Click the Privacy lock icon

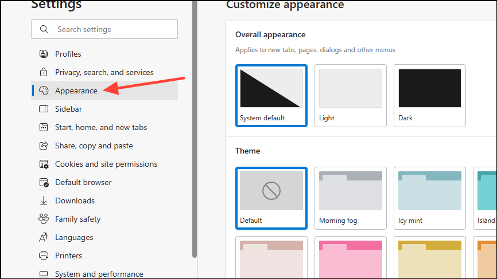(44, 72)
